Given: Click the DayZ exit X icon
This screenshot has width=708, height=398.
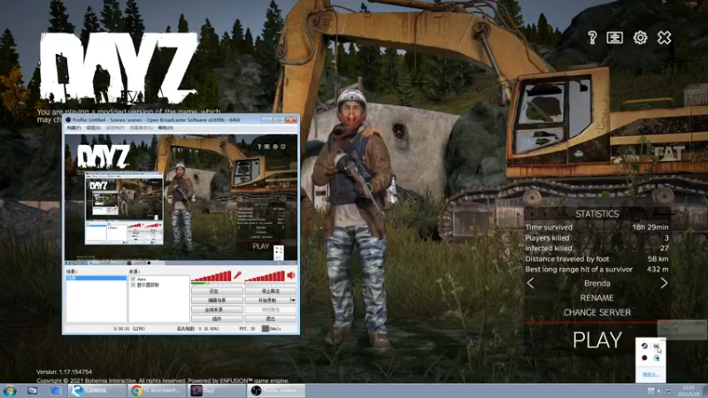Looking at the screenshot, I should 665,38.
